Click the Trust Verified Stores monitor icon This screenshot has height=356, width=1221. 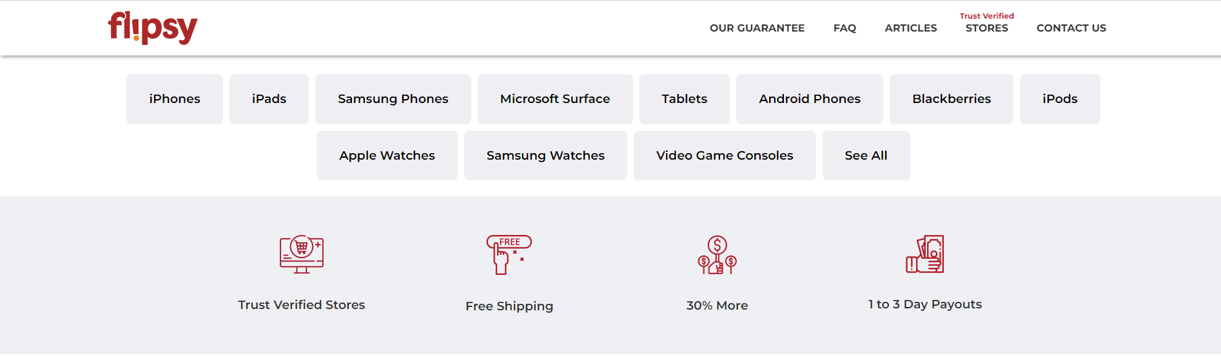[x=301, y=254]
